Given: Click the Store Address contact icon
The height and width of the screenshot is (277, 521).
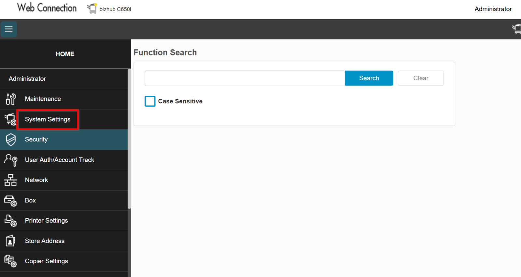Looking at the screenshot, I should point(10,241).
